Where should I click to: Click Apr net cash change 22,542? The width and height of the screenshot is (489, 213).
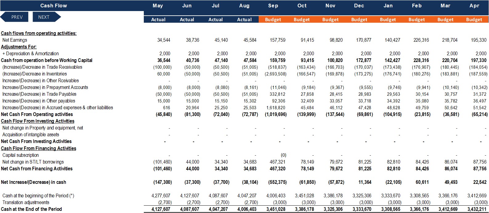pyautogui.click(x=480, y=182)
